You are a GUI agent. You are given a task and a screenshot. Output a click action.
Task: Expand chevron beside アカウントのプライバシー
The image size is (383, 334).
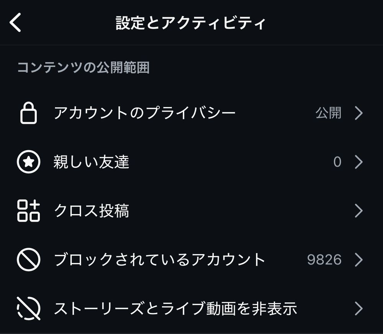pos(358,113)
